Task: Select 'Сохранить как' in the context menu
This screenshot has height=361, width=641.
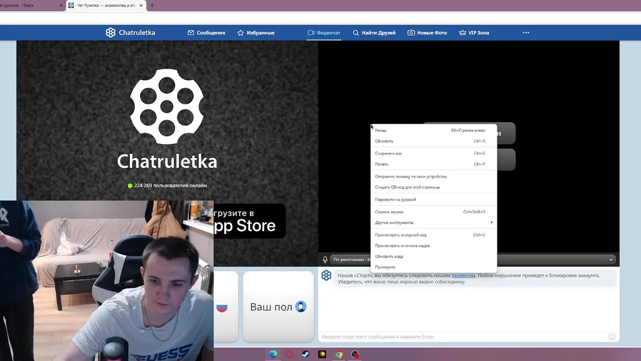Action: [x=434, y=153]
